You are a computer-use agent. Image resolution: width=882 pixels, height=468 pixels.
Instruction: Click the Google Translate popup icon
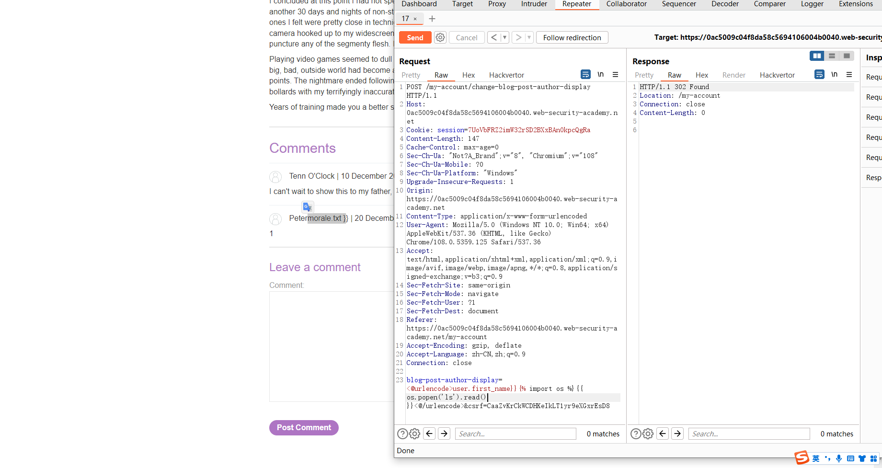[308, 207]
